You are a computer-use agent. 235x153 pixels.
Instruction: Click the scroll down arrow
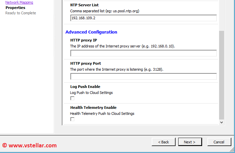[222, 122]
